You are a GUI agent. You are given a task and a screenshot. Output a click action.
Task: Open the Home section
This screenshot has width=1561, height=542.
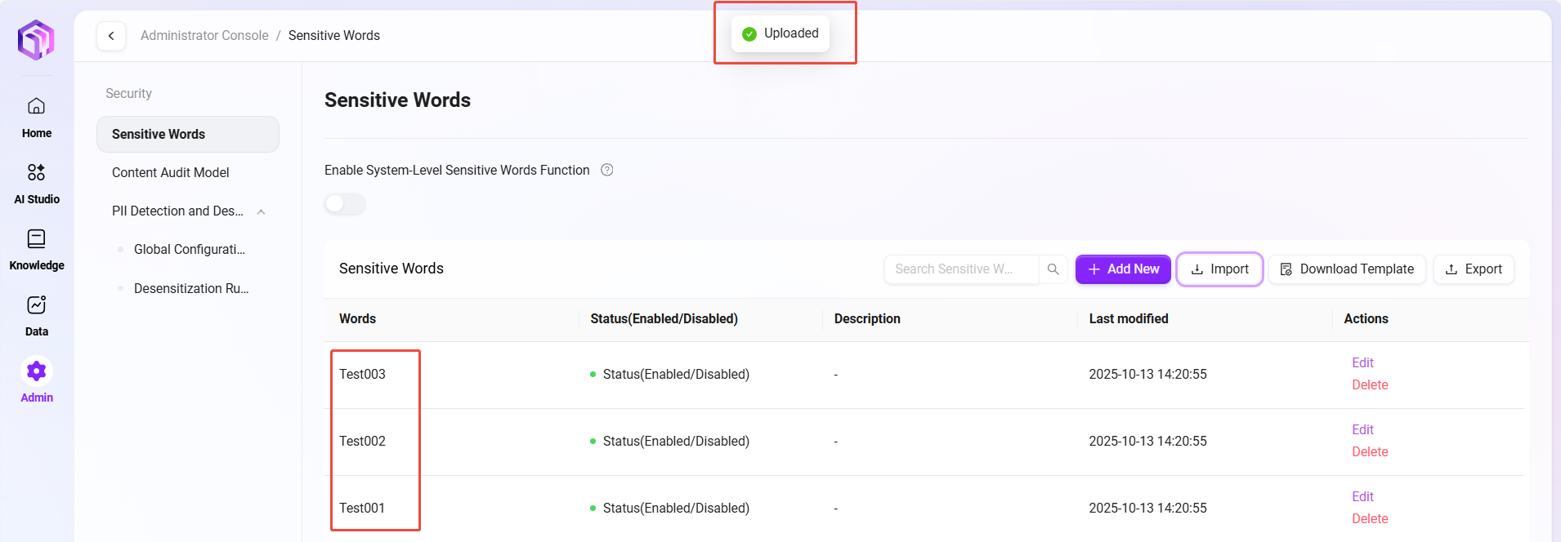point(37,117)
